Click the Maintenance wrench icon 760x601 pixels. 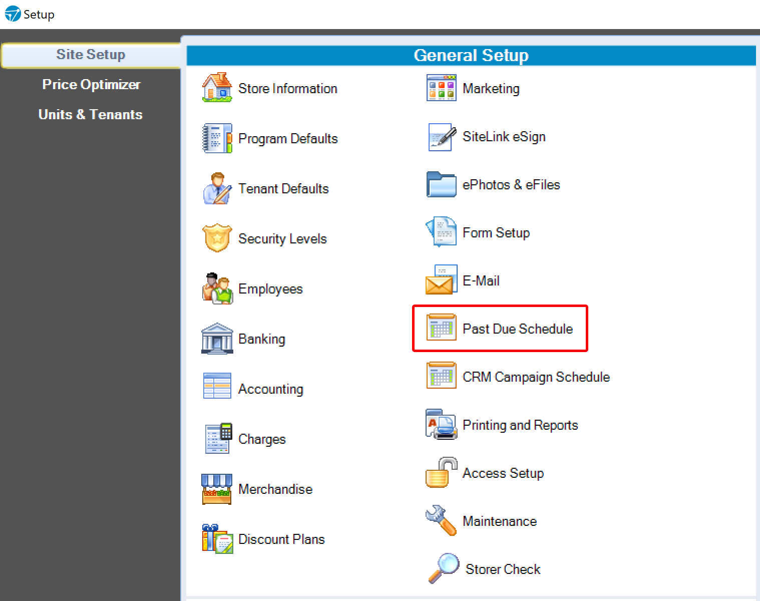[441, 520]
